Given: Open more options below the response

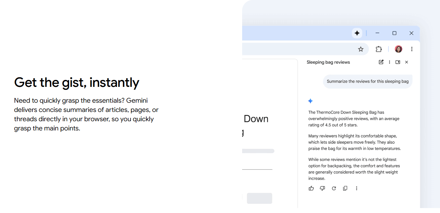Looking at the screenshot, I should pos(356,188).
